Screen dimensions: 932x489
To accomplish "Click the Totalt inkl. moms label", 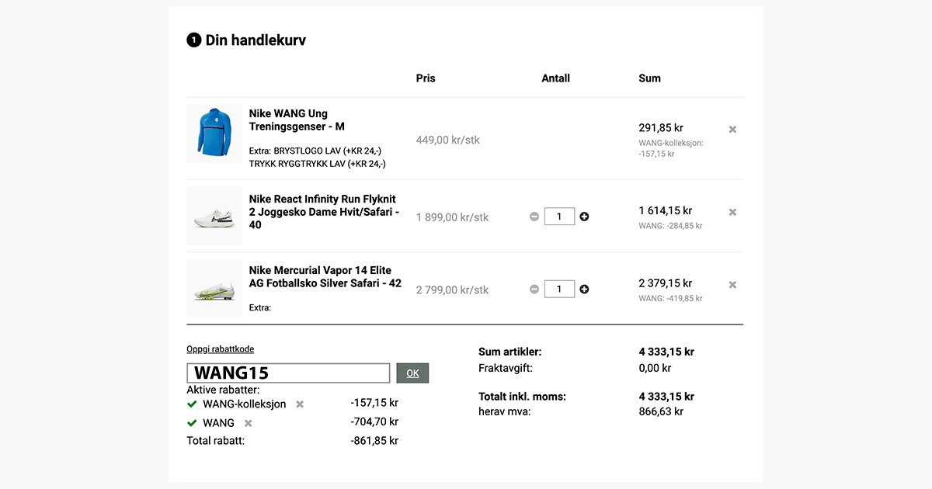I will pyautogui.click(x=523, y=397).
